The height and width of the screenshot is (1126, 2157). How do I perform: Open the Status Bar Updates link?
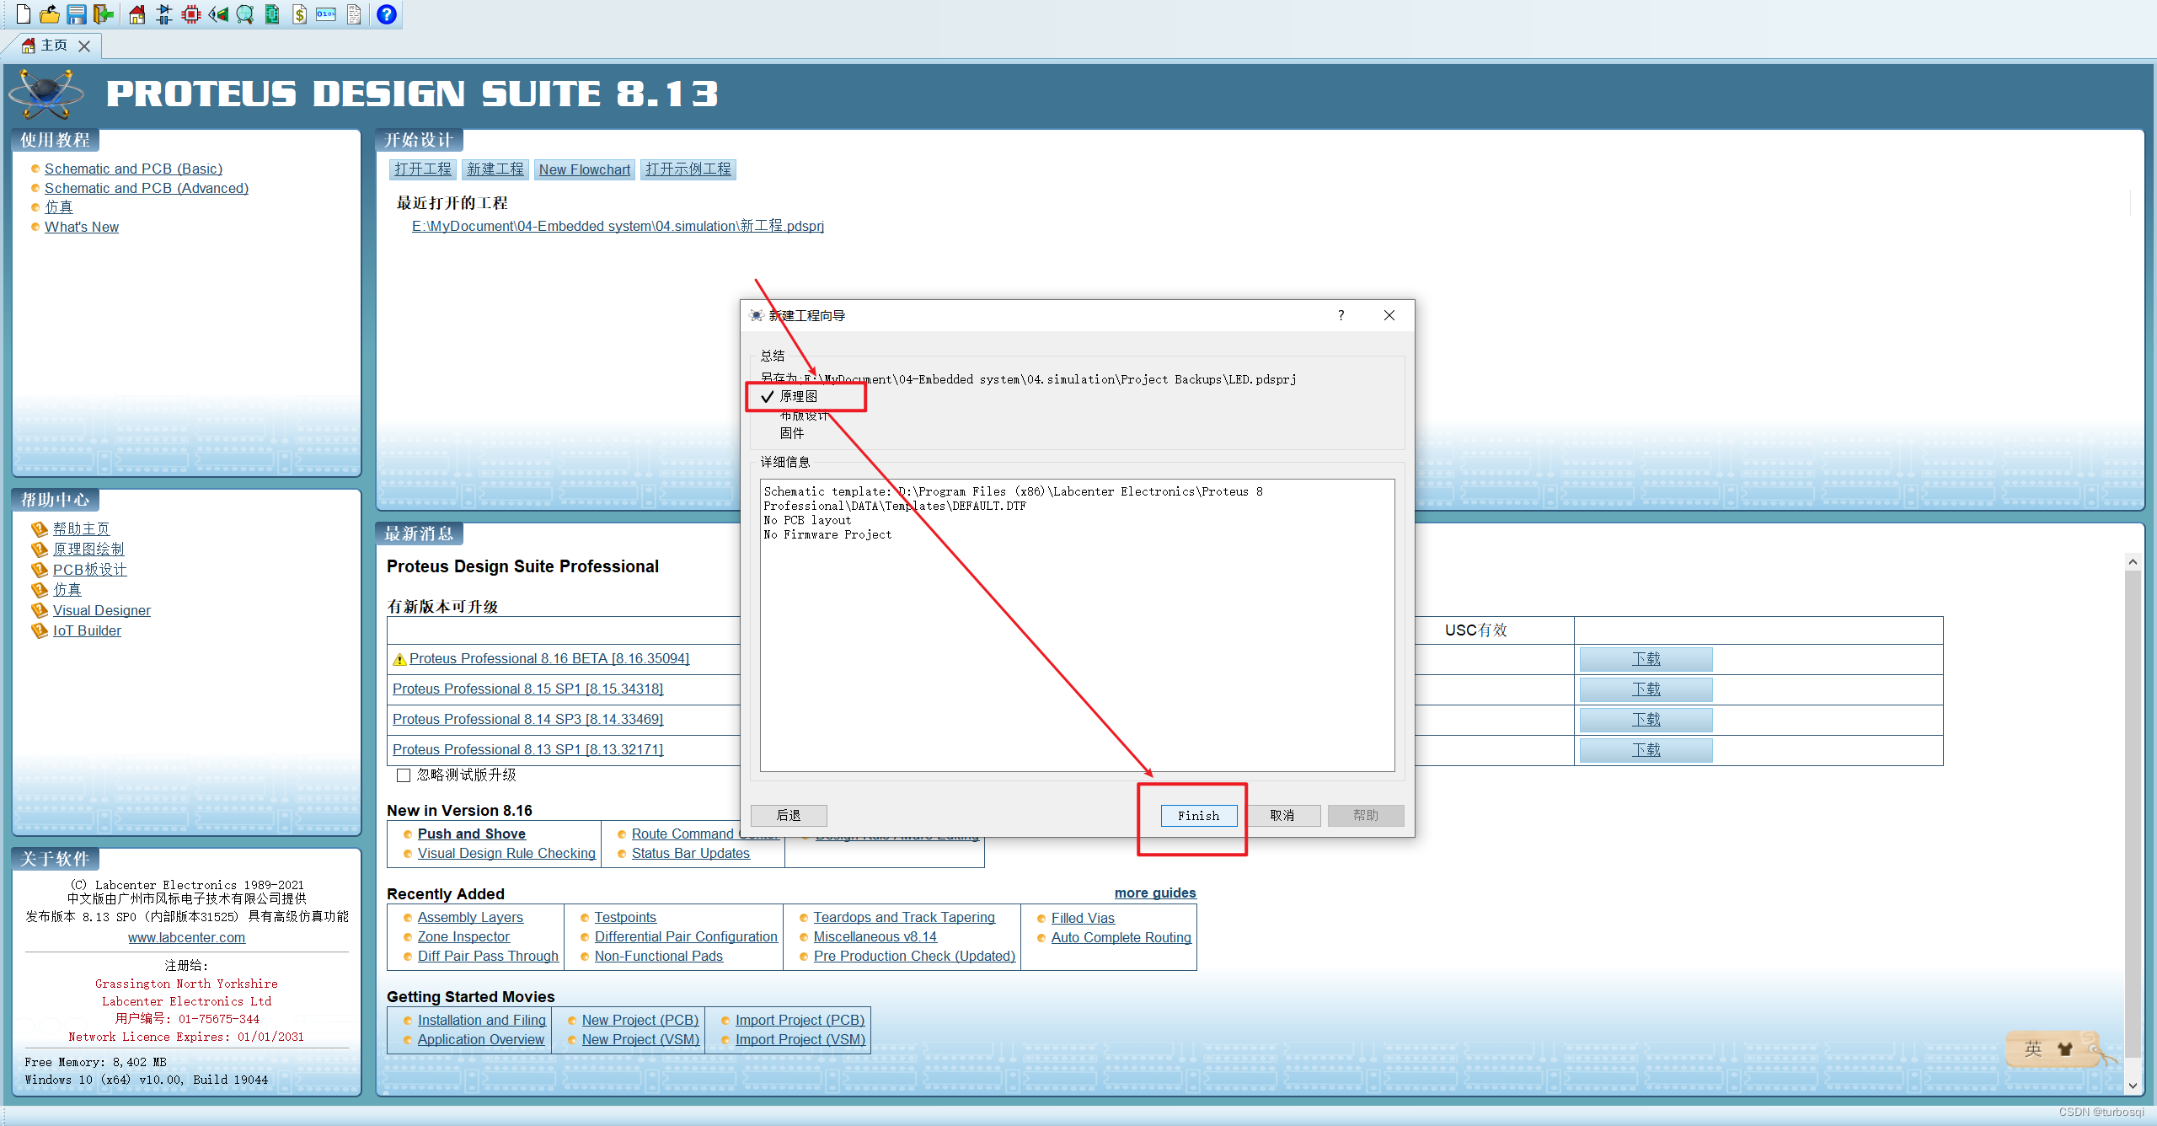690,853
